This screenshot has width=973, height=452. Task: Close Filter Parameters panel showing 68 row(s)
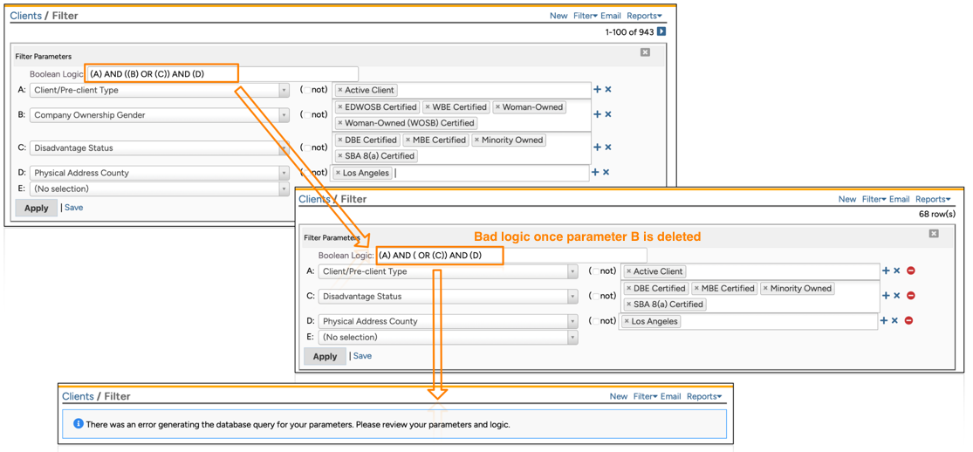click(933, 234)
